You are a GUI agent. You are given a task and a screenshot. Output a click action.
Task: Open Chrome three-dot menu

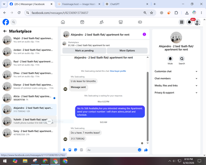point(201,13)
